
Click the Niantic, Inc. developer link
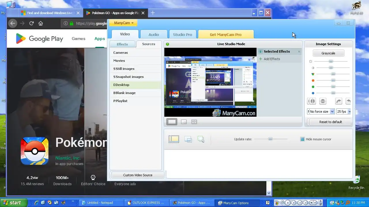(x=68, y=158)
